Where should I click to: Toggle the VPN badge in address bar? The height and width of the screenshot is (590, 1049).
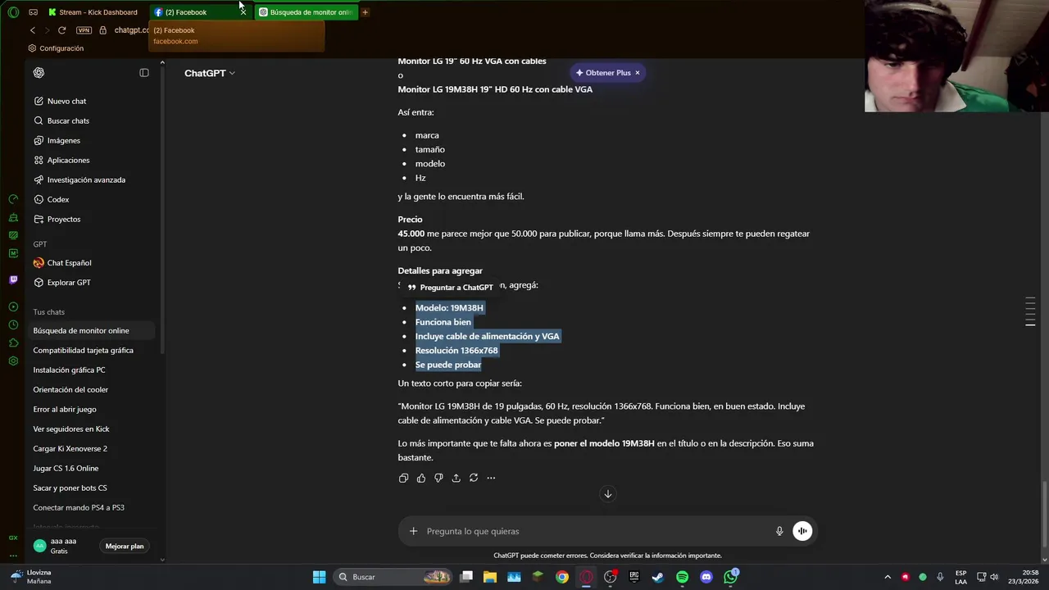[x=84, y=30]
